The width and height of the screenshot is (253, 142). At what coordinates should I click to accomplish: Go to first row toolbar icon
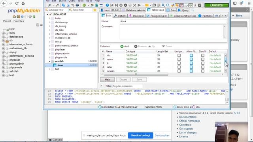112,5
